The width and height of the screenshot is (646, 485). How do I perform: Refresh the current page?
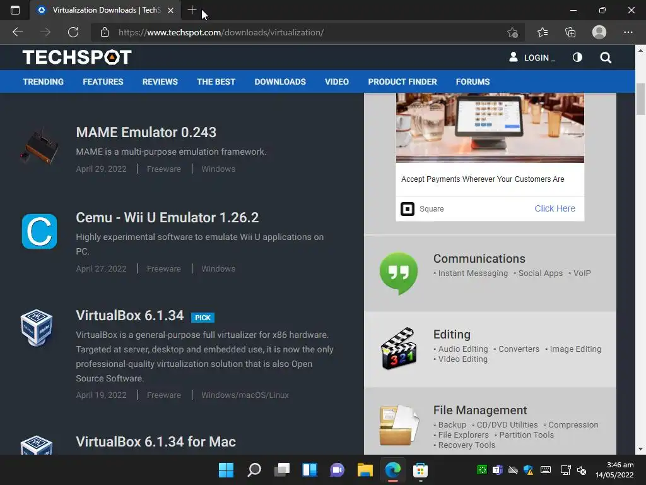73,32
